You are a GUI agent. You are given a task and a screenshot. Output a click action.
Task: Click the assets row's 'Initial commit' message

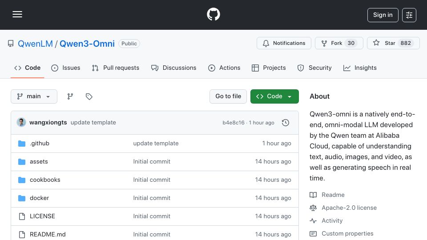[x=152, y=162]
